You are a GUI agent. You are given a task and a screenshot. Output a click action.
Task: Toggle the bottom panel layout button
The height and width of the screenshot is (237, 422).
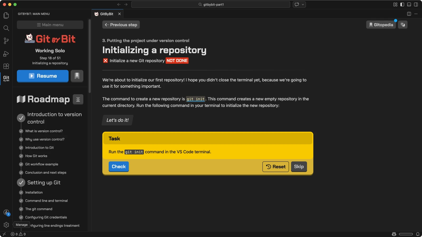(409, 4)
